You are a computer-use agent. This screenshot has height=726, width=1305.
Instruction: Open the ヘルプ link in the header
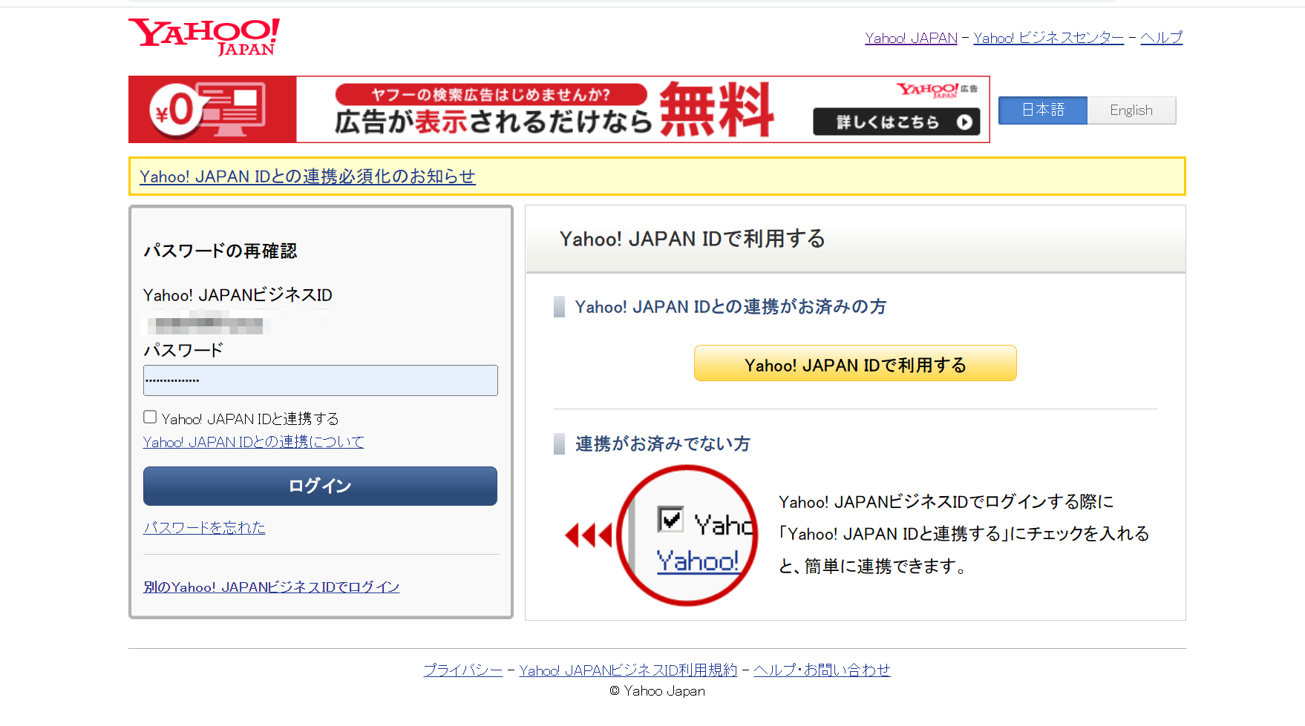pyautogui.click(x=1161, y=38)
